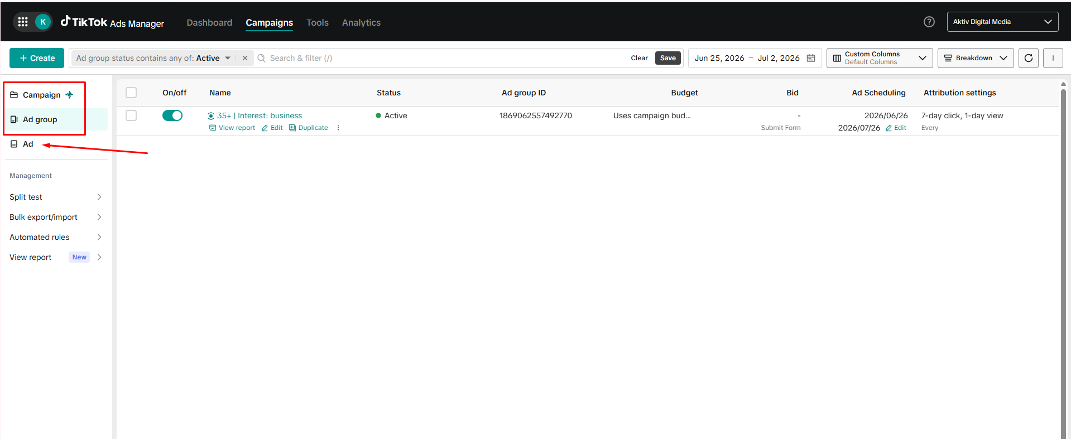This screenshot has width=1071, height=439.
Task: Click the Status column header
Action: pos(388,93)
